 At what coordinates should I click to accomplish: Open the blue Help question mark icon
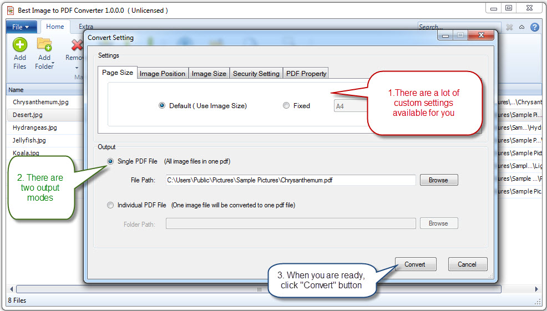click(534, 27)
